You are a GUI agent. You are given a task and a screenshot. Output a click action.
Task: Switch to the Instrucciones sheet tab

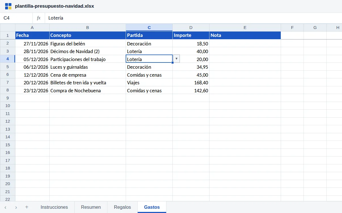(x=54, y=207)
